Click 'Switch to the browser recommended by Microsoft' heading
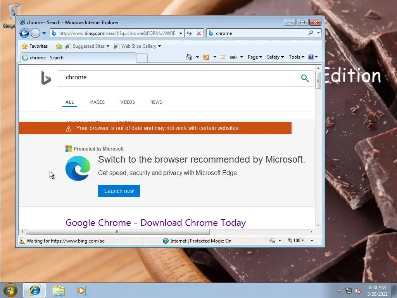 coord(202,159)
